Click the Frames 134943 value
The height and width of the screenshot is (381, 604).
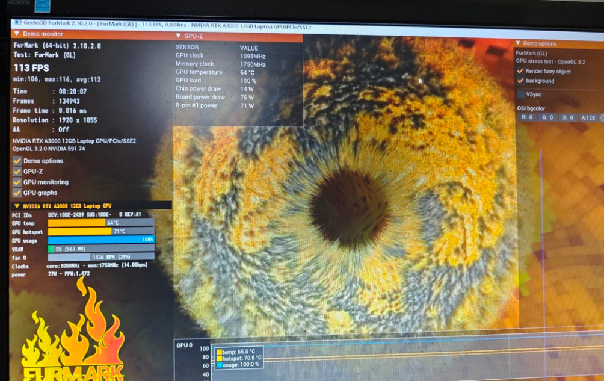[x=69, y=101]
